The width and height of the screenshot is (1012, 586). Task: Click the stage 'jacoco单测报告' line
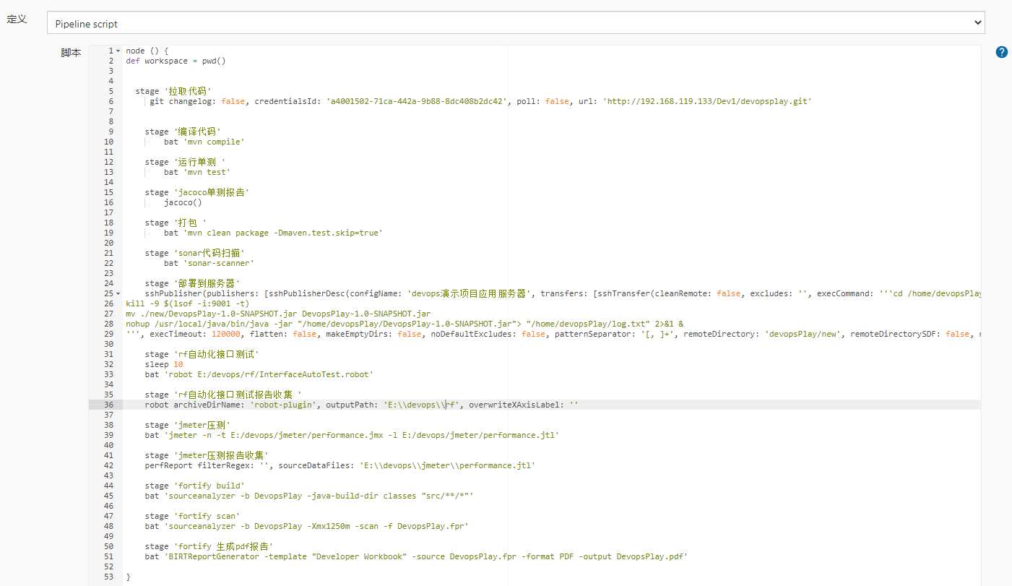(197, 192)
